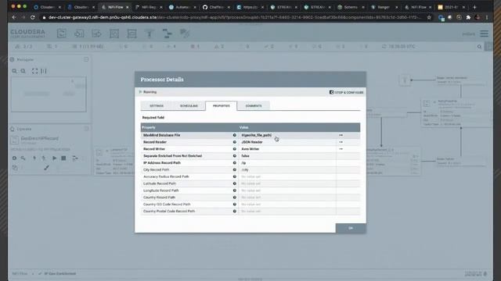
Task: Zoom out using Navigate panel icon
Action: [23, 71]
